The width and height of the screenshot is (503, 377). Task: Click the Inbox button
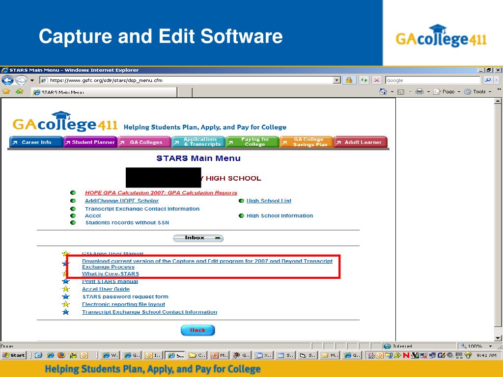(198, 238)
